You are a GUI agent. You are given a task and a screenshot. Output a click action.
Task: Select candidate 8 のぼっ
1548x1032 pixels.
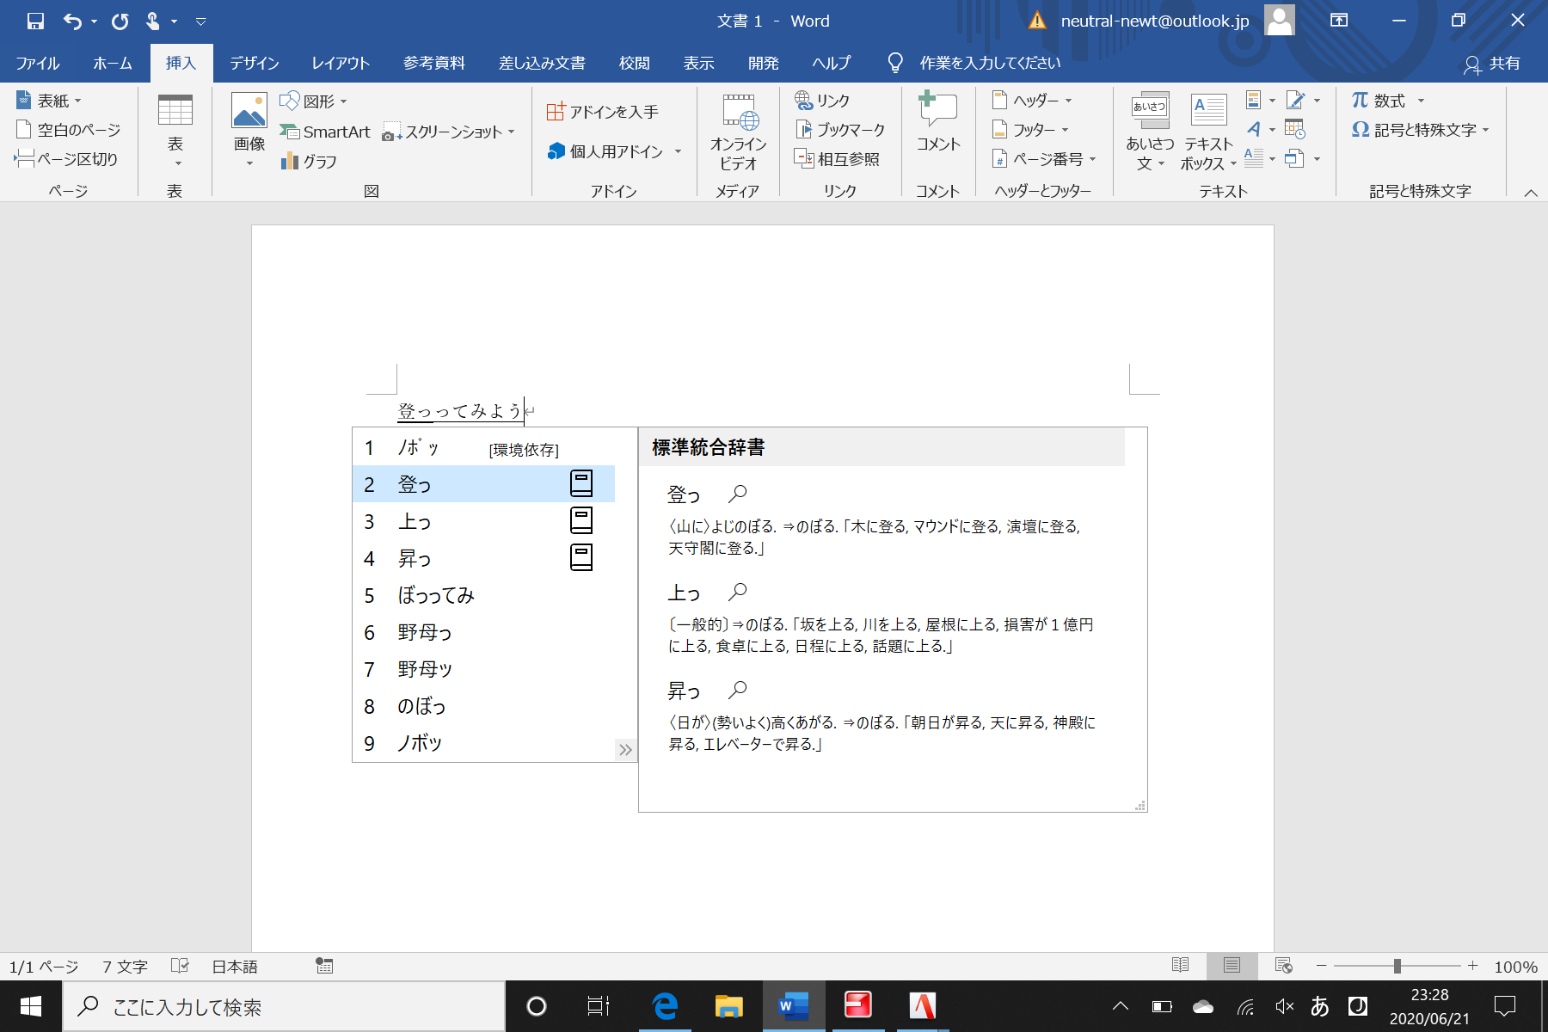483,706
